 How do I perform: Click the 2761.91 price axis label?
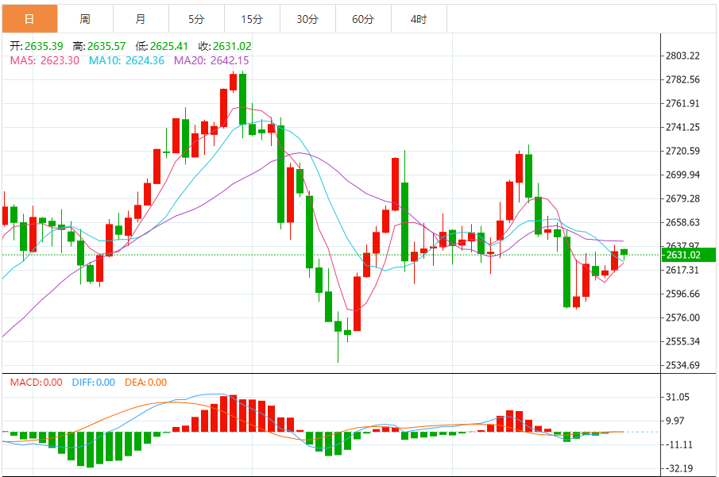[x=682, y=103]
